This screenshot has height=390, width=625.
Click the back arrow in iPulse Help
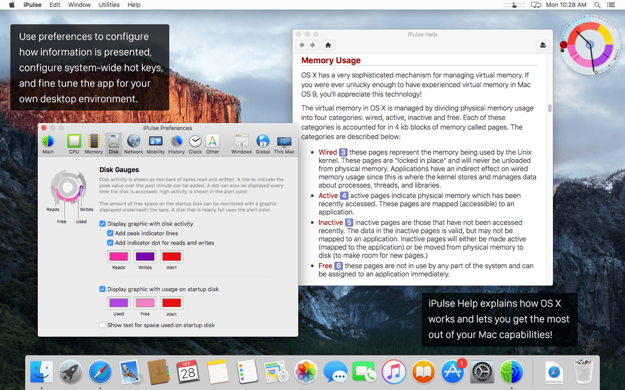coord(302,45)
